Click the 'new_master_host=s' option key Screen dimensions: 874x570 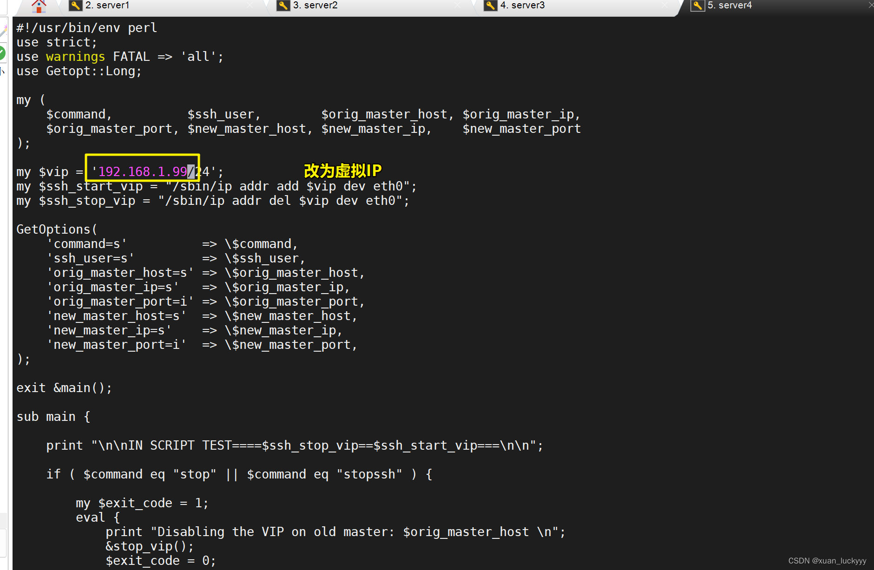coord(117,316)
